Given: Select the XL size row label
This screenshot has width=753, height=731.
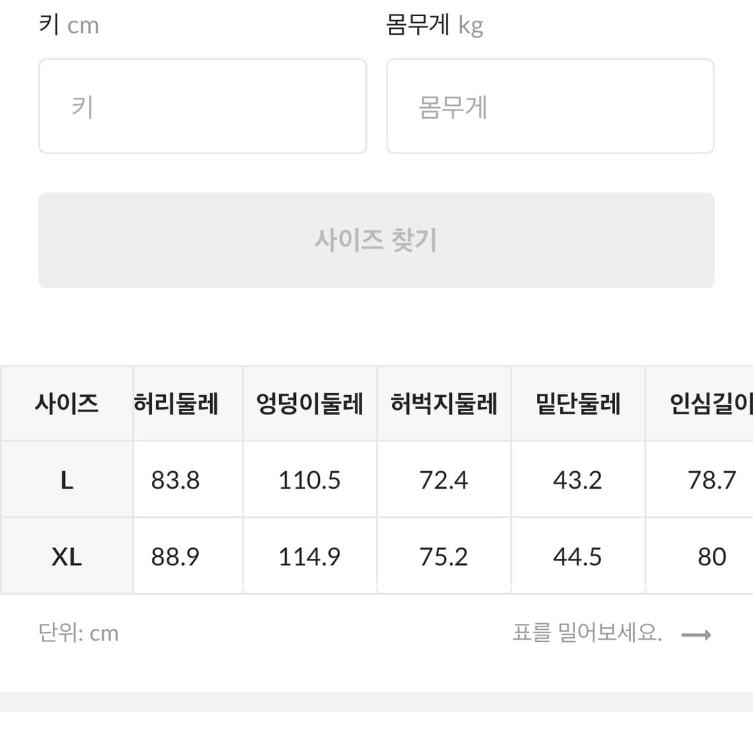Looking at the screenshot, I should point(66,555).
